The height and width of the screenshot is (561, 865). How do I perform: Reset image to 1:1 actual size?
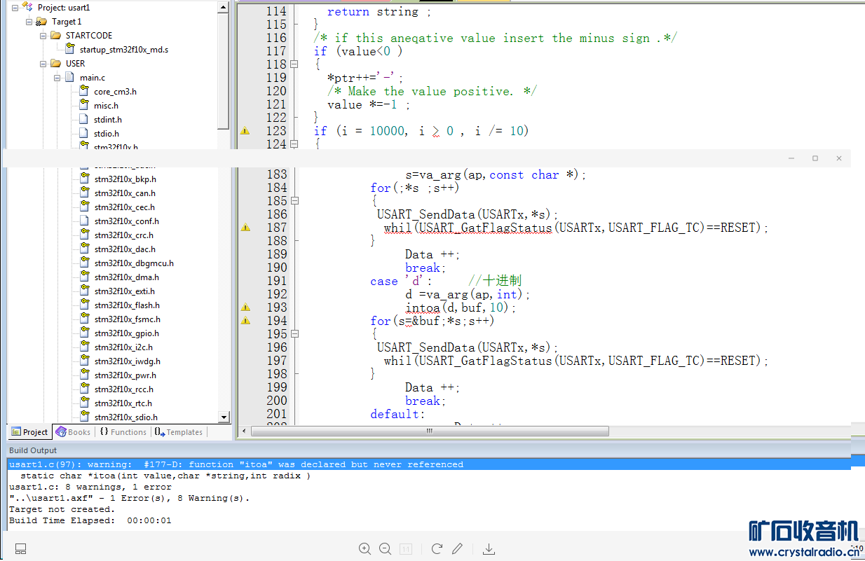coord(406,549)
